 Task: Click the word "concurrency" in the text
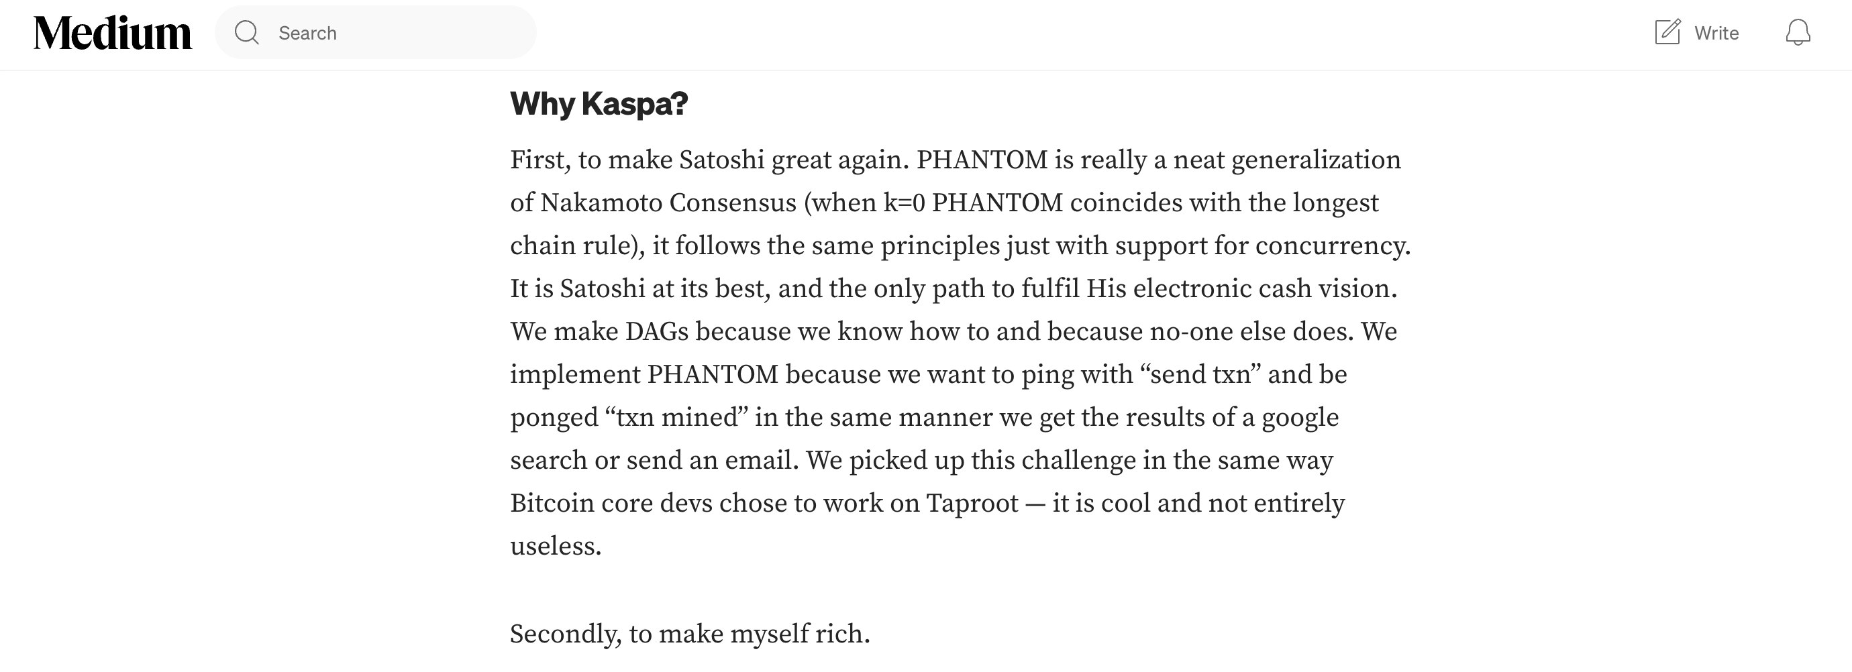point(1332,246)
